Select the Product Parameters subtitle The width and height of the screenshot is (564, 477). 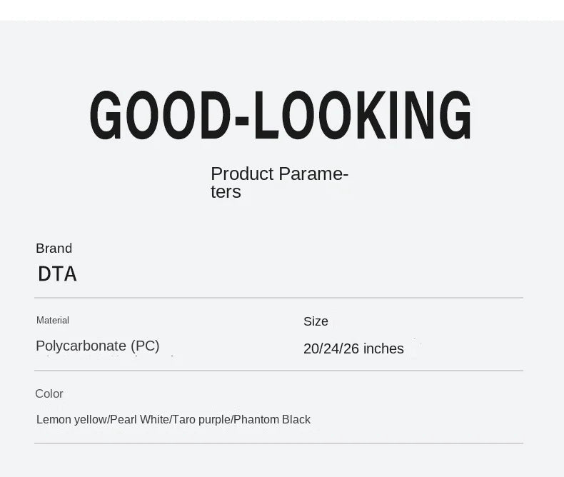tap(279, 183)
